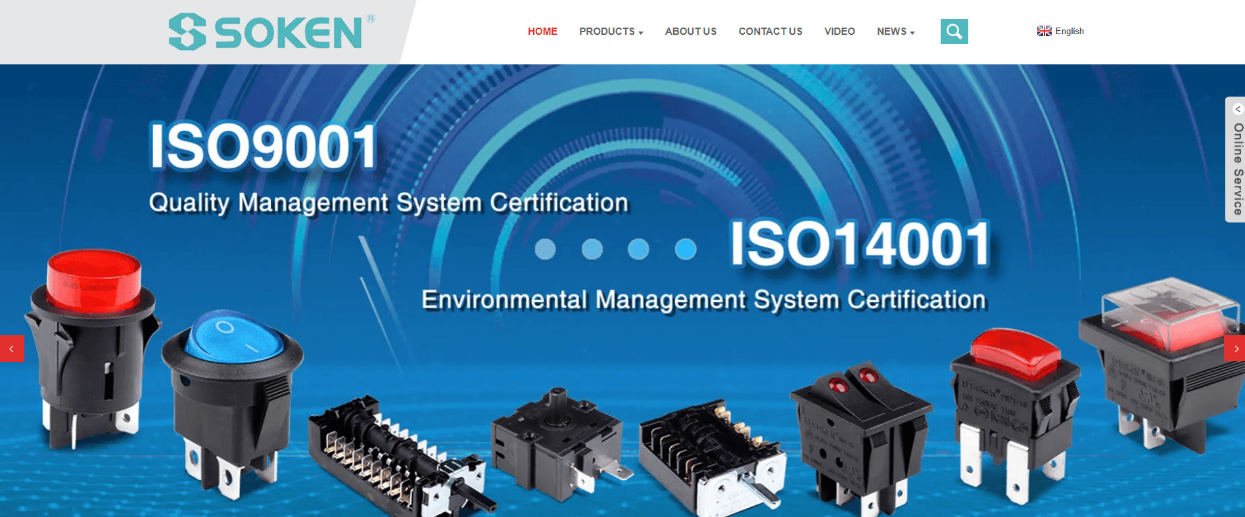Screen dimensions: 1245x517
Task: Click the ISO14001 banner heading
Action: click(x=860, y=244)
